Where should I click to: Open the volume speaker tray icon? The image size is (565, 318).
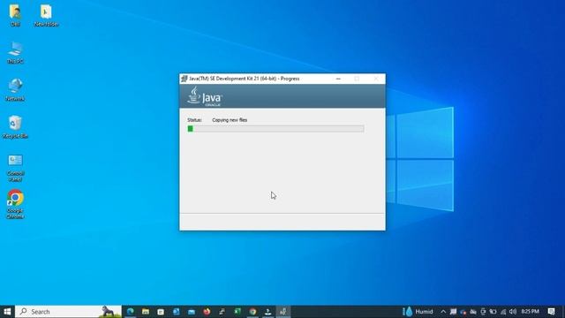pos(513,312)
